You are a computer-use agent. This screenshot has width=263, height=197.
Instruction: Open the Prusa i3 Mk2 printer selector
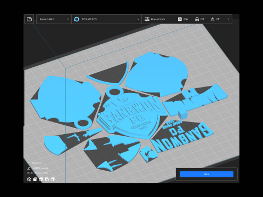54,19
